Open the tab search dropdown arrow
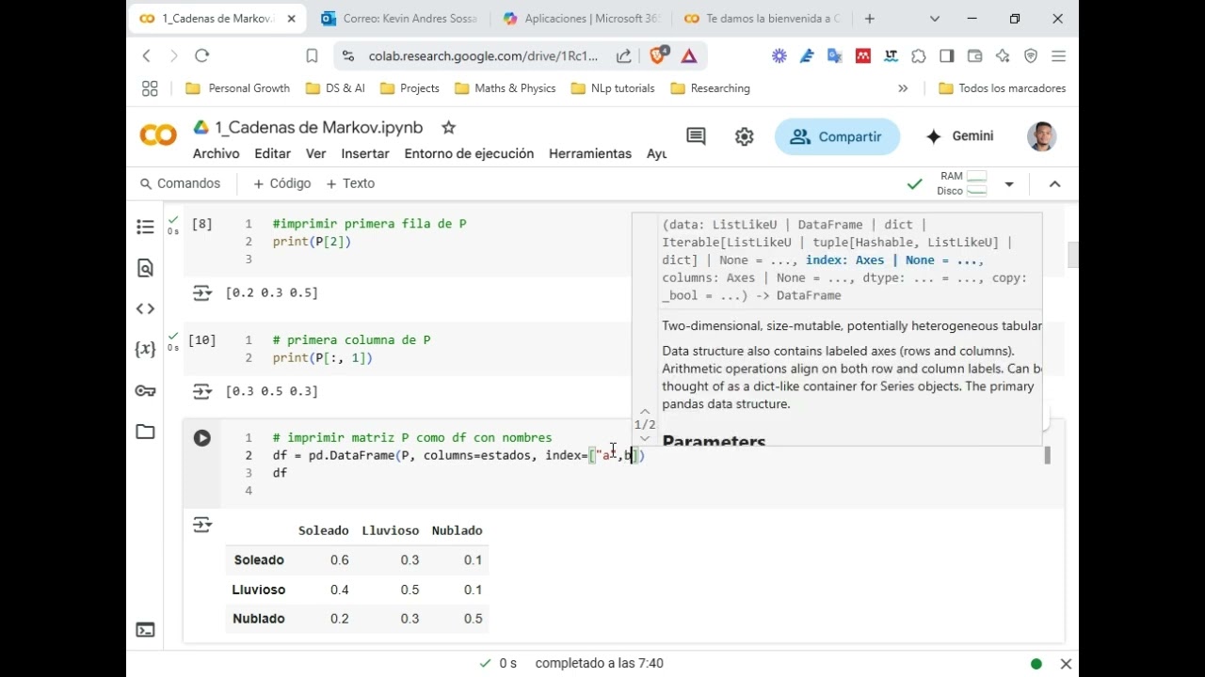Screen dimensions: 1205x677 (934, 19)
